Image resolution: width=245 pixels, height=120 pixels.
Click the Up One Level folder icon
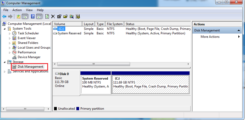coord(19,16)
